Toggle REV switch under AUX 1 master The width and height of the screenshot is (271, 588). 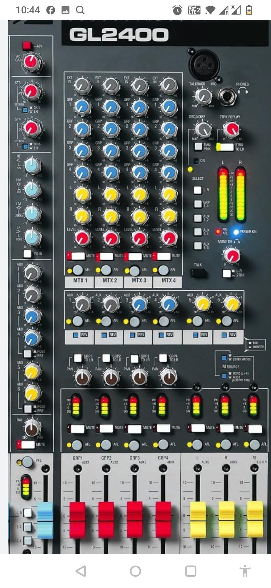coord(76,335)
